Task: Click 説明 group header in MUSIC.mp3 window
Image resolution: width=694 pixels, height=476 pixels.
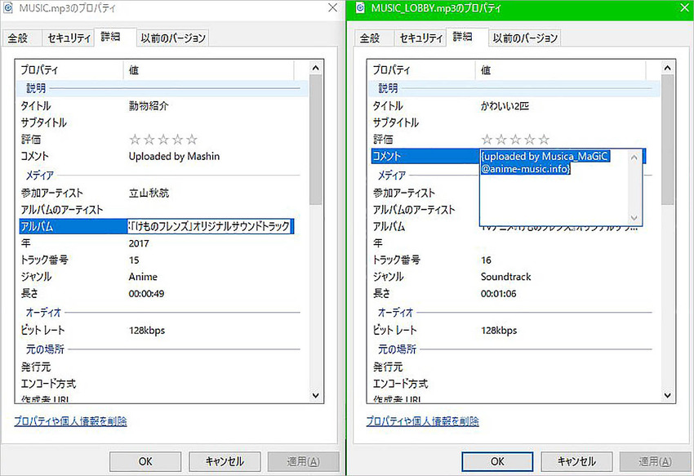Action: (x=162, y=88)
